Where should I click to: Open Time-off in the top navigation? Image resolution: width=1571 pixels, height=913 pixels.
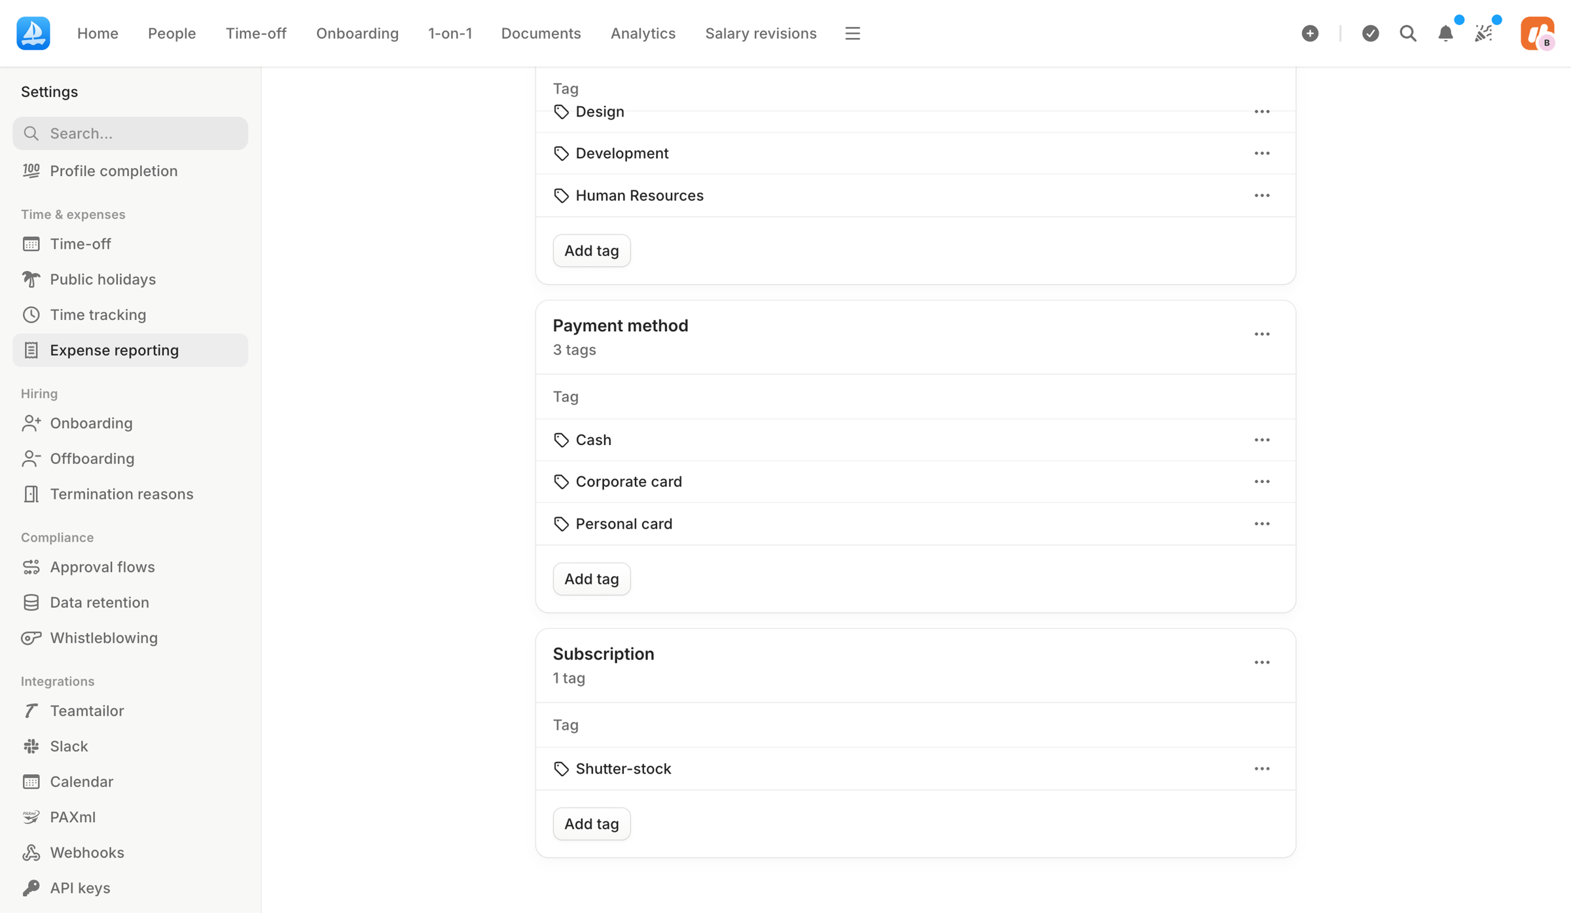click(x=256, y=33)
